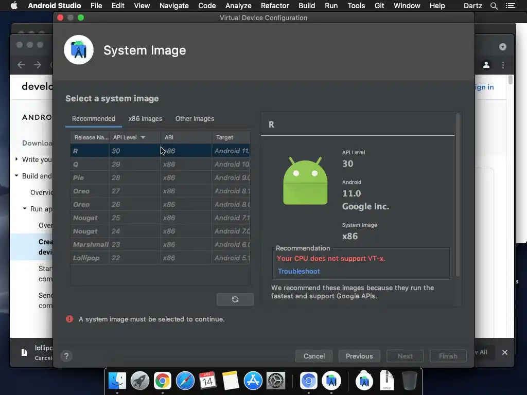Click the Cancel button
Screen dimensions: 527x395
point(314,356)
